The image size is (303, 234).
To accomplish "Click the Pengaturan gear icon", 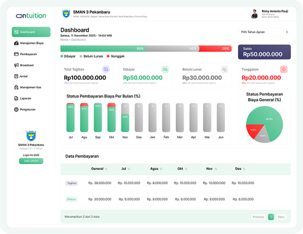I will [x=16, y=110].
